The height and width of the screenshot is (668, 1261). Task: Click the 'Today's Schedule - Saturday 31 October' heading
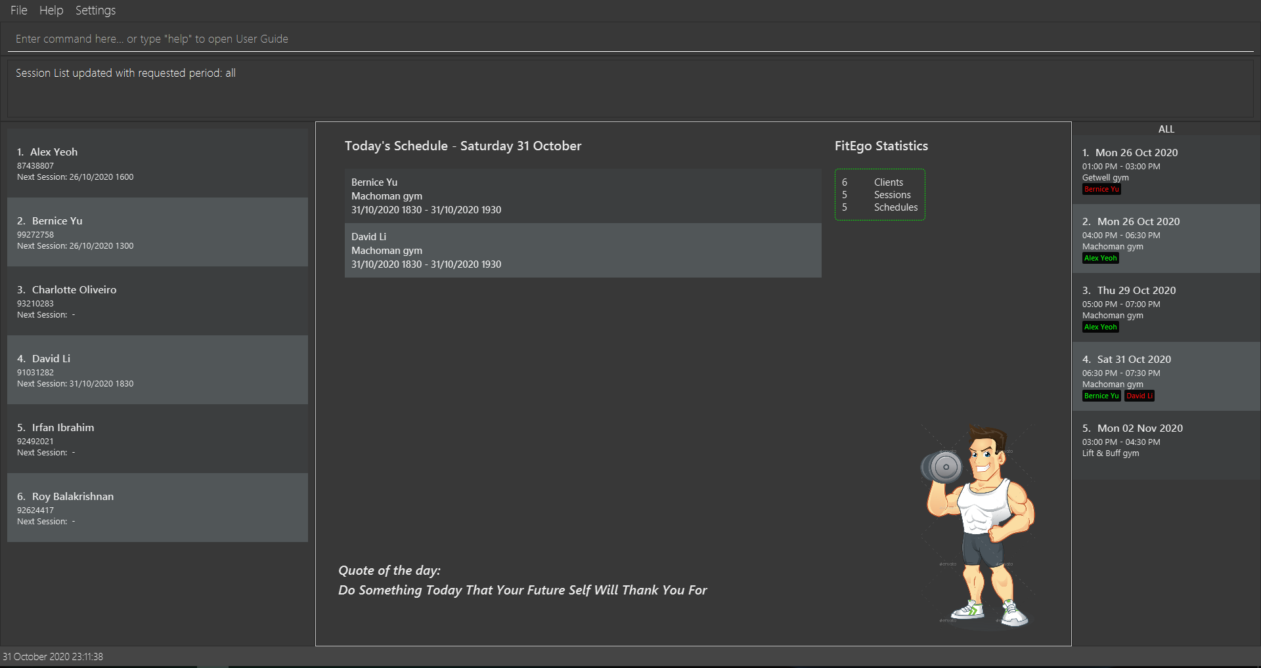click(463, 146)
